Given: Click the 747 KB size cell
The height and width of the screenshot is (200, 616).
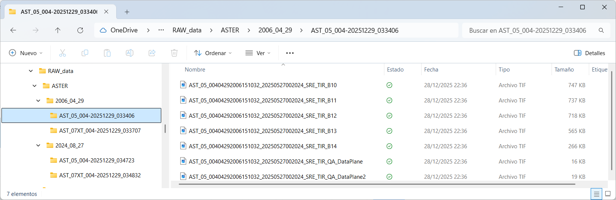Looking at the screenshot, I should [577, 85].
